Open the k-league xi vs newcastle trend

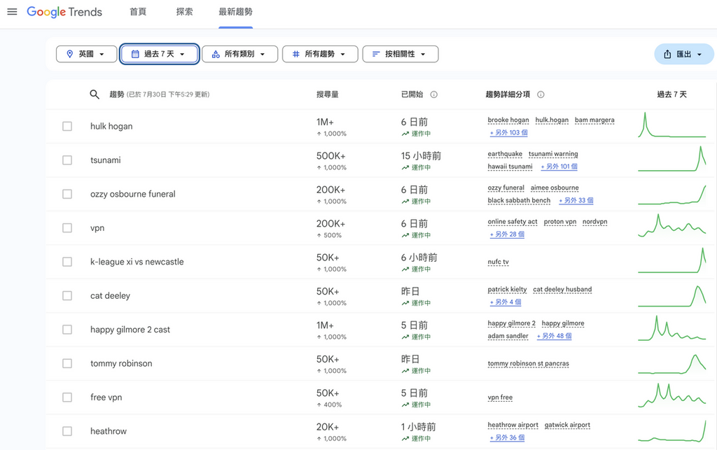(x=137, y=262)
